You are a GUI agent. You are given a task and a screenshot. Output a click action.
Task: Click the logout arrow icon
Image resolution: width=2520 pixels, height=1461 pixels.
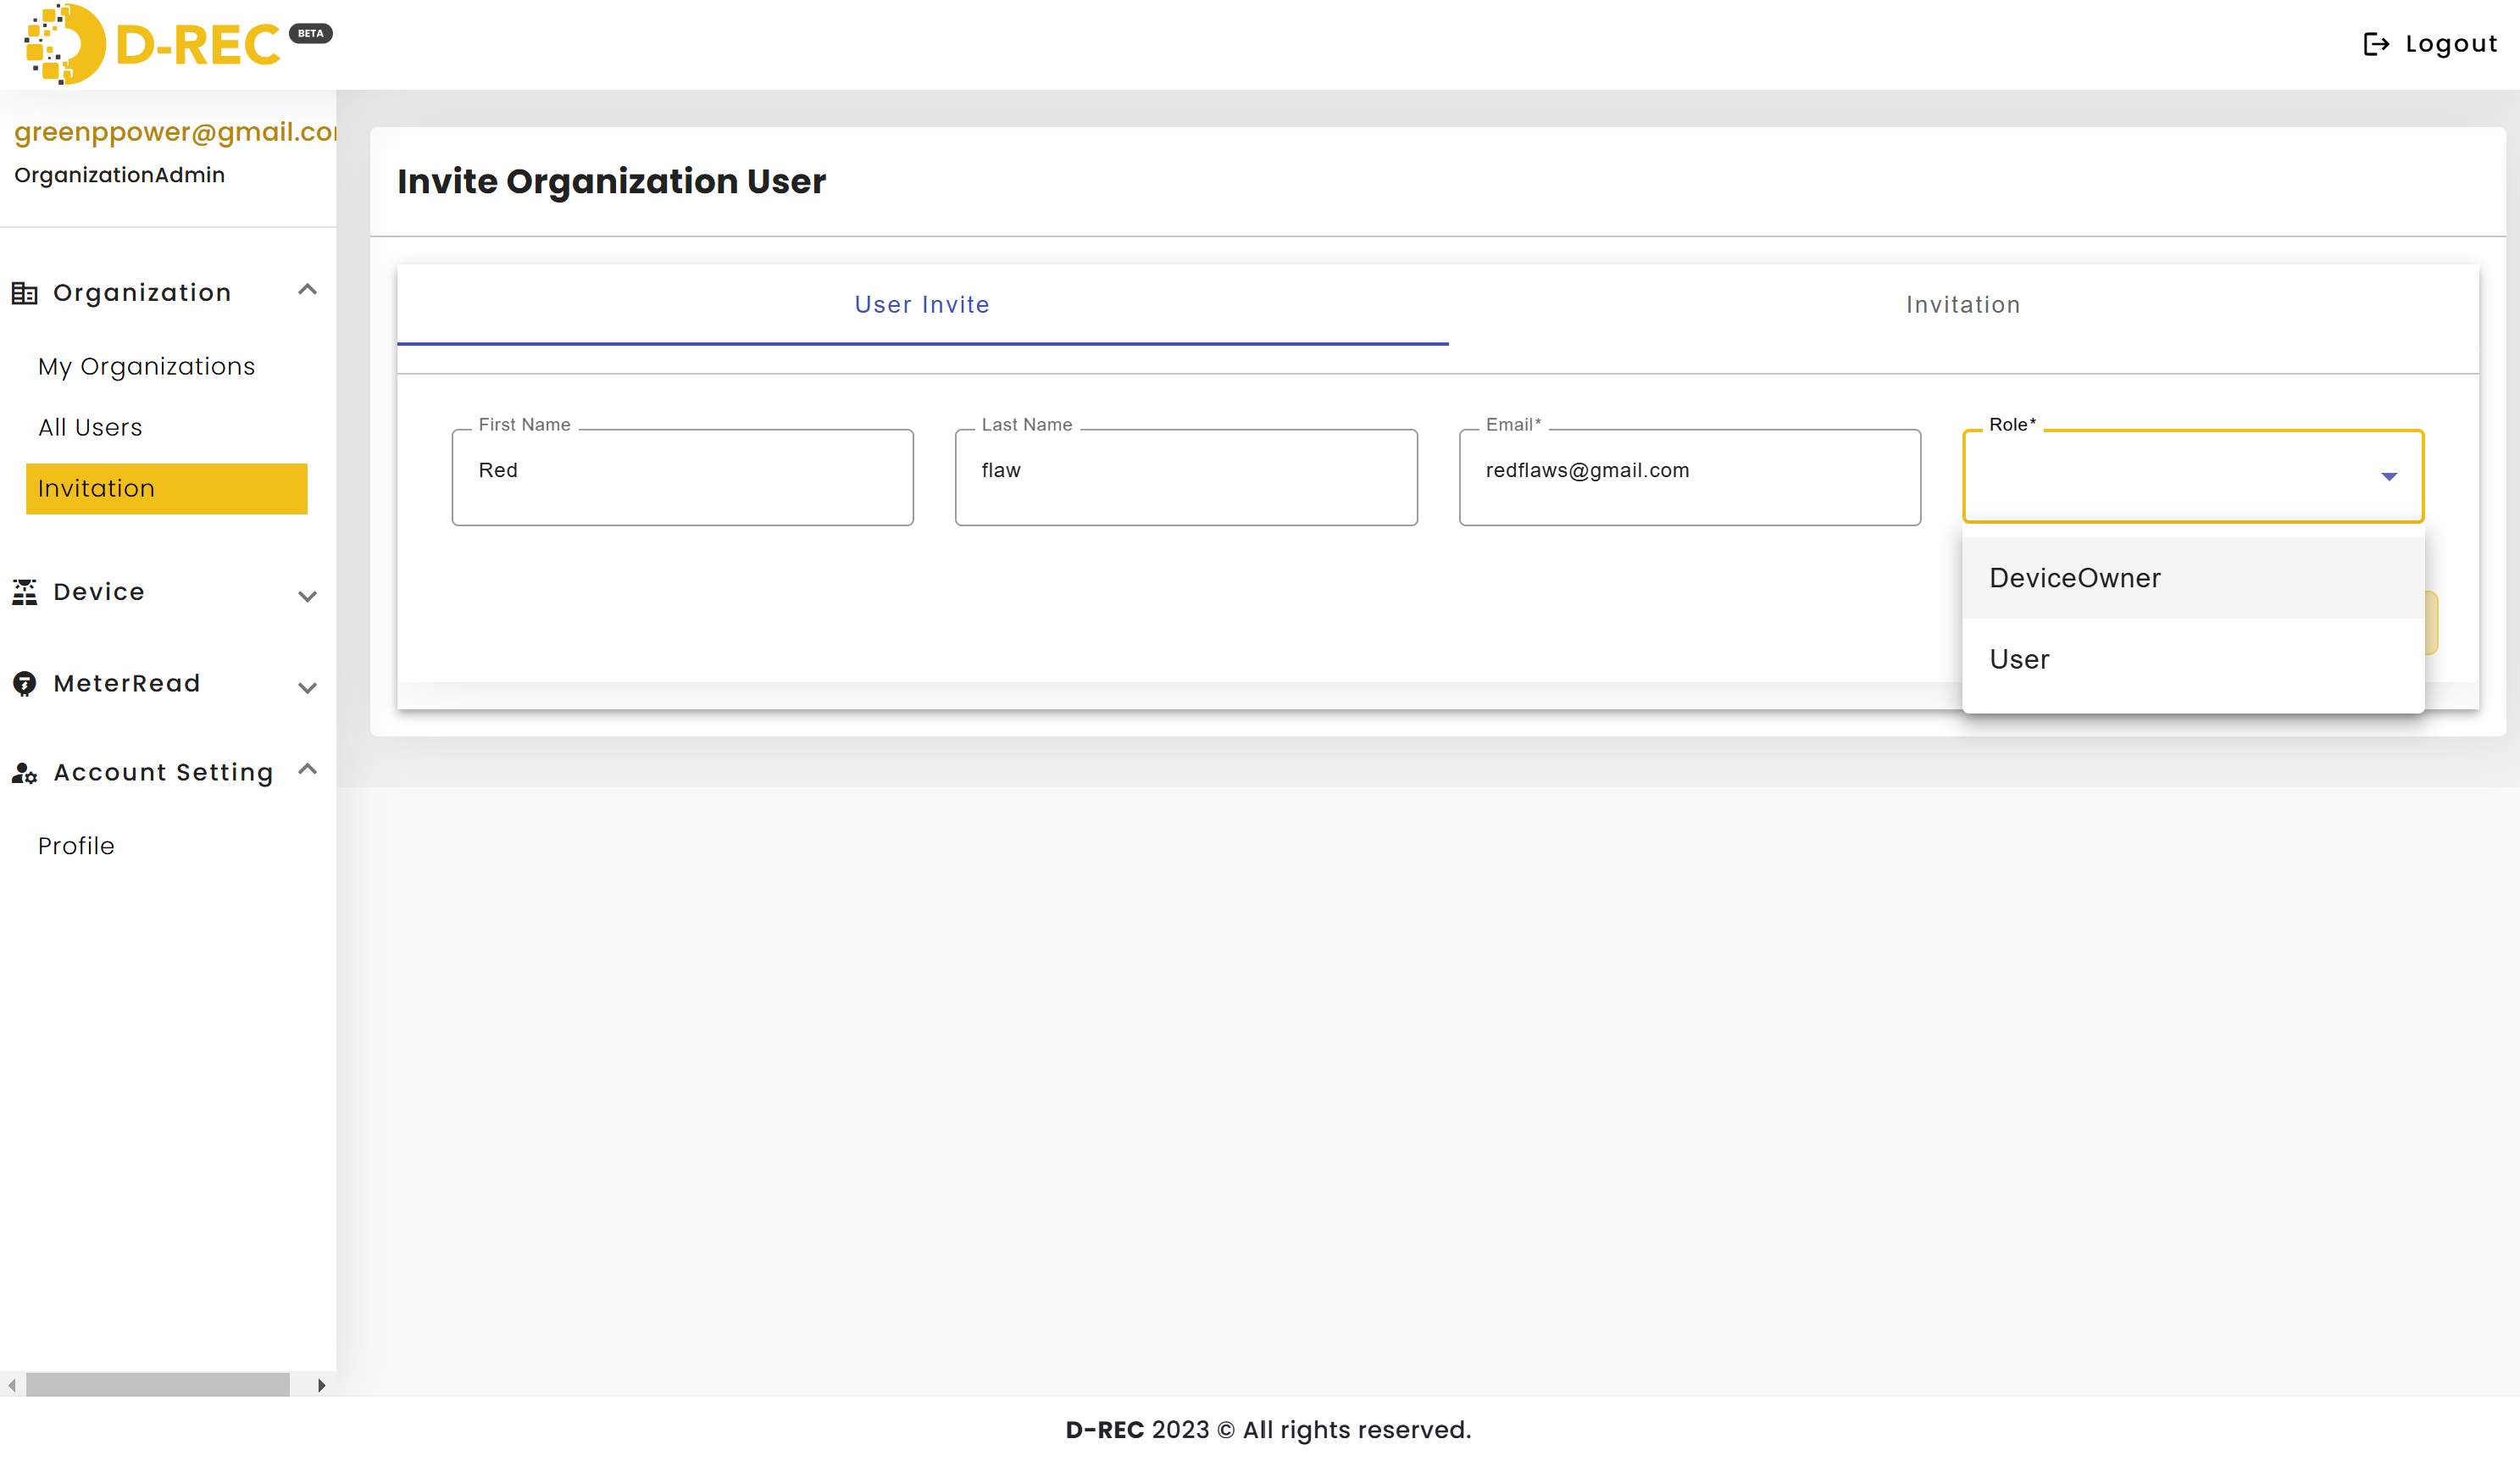tap(2376, 44)
